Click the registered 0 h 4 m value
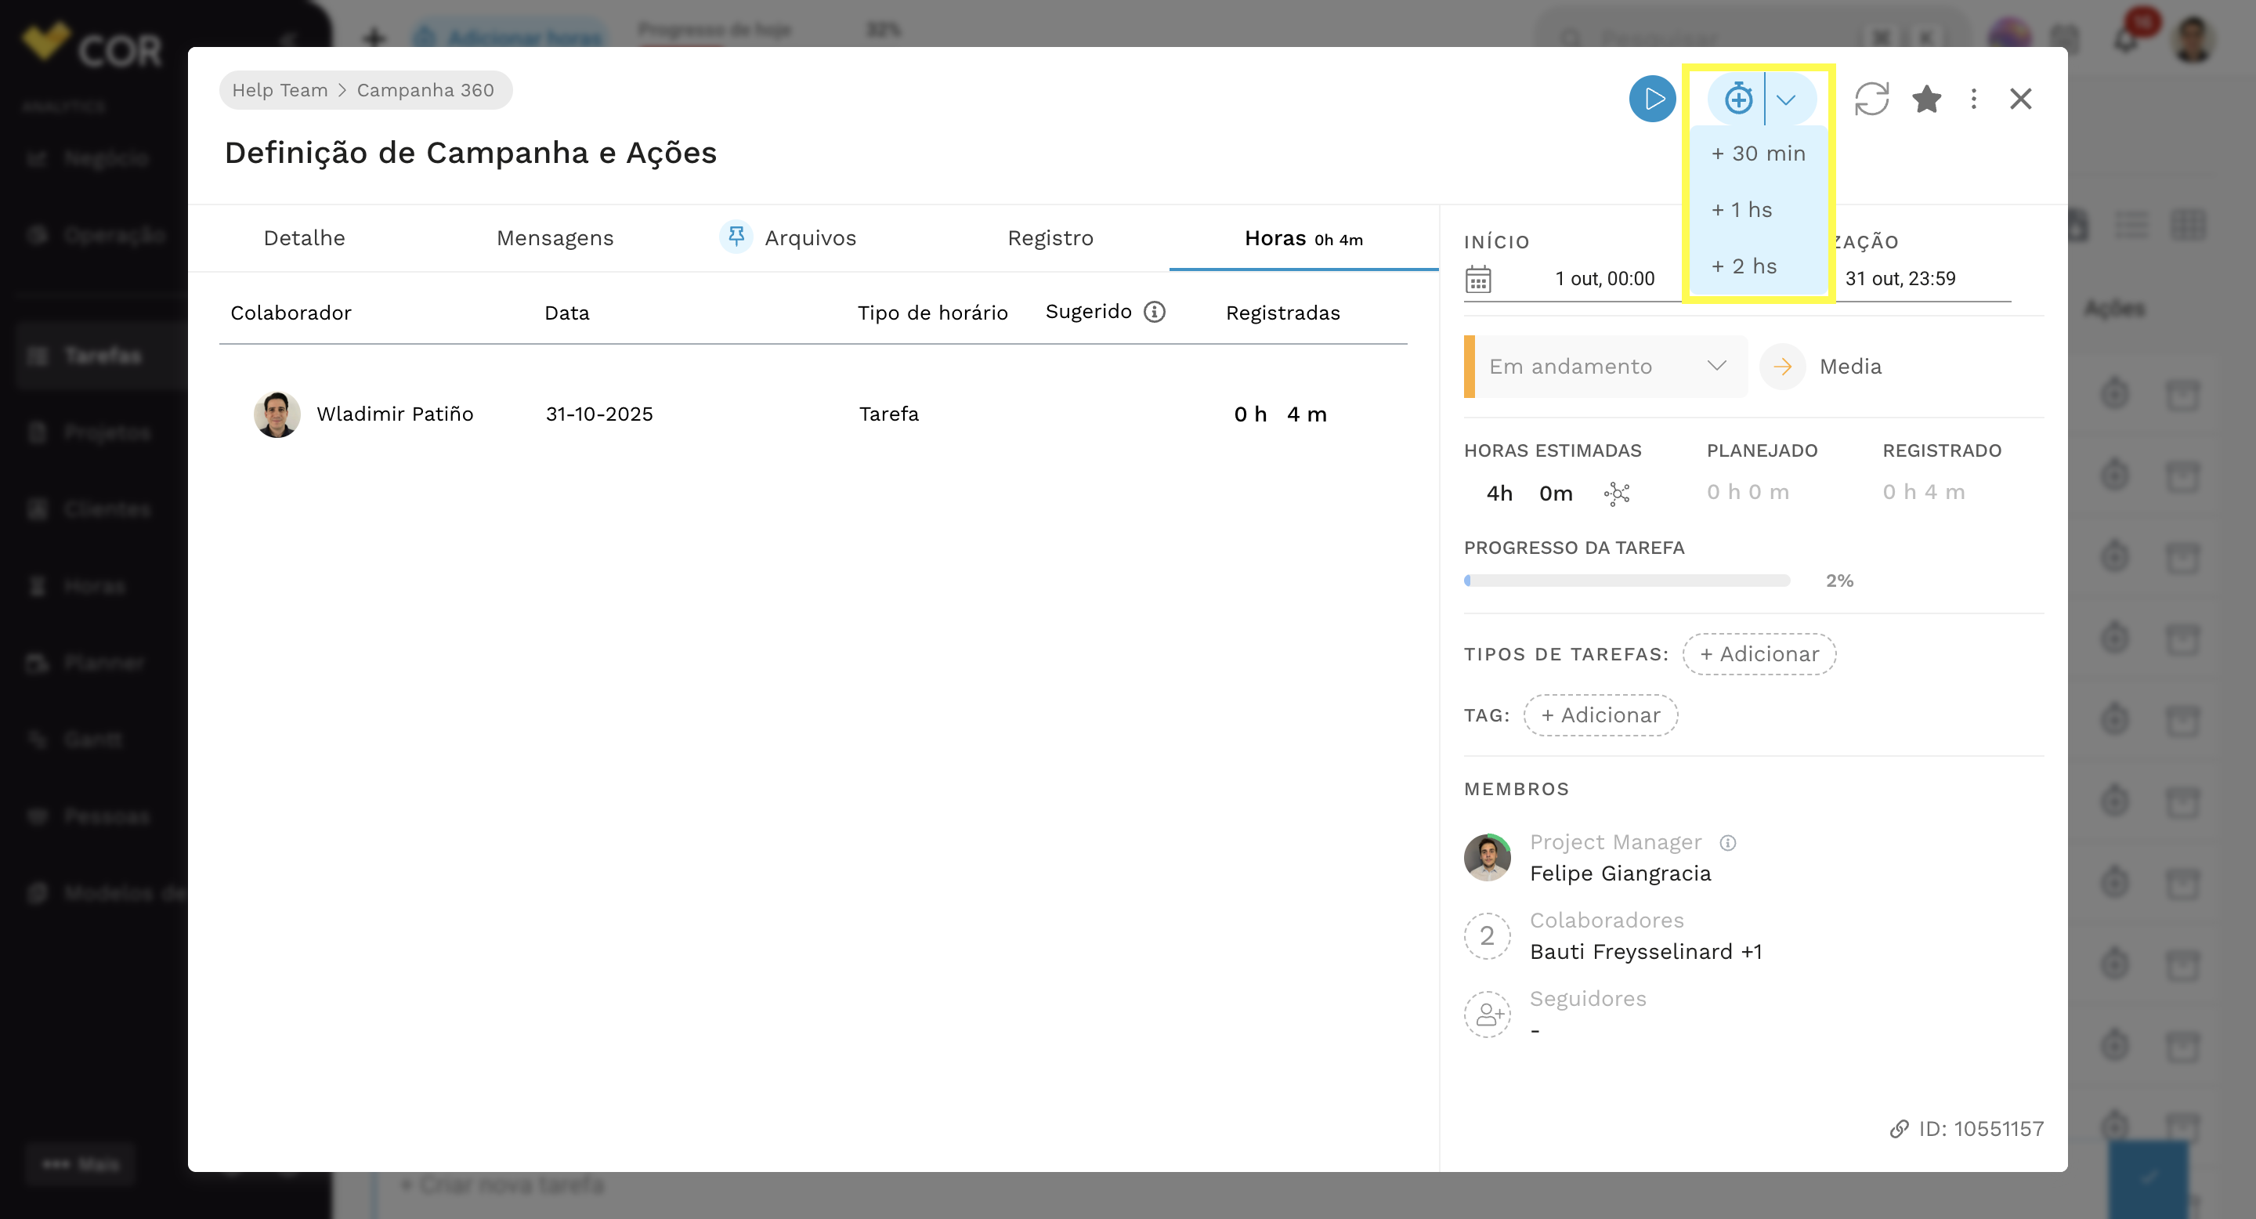The width and height of the screenshot is (2256, 1219). pos(1281,414)
